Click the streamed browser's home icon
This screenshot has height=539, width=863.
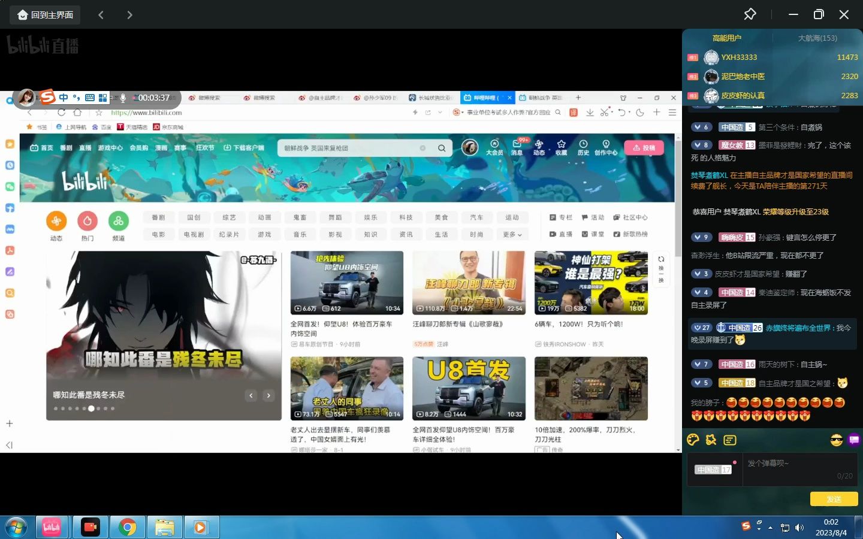tap(77, 113)
